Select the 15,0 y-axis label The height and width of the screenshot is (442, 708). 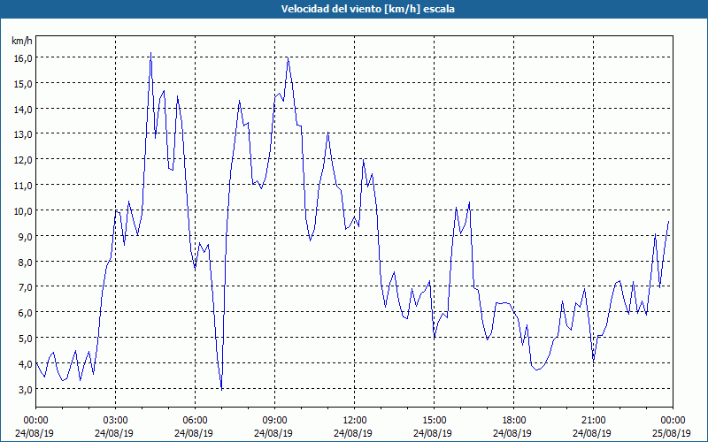click(22, 83)
